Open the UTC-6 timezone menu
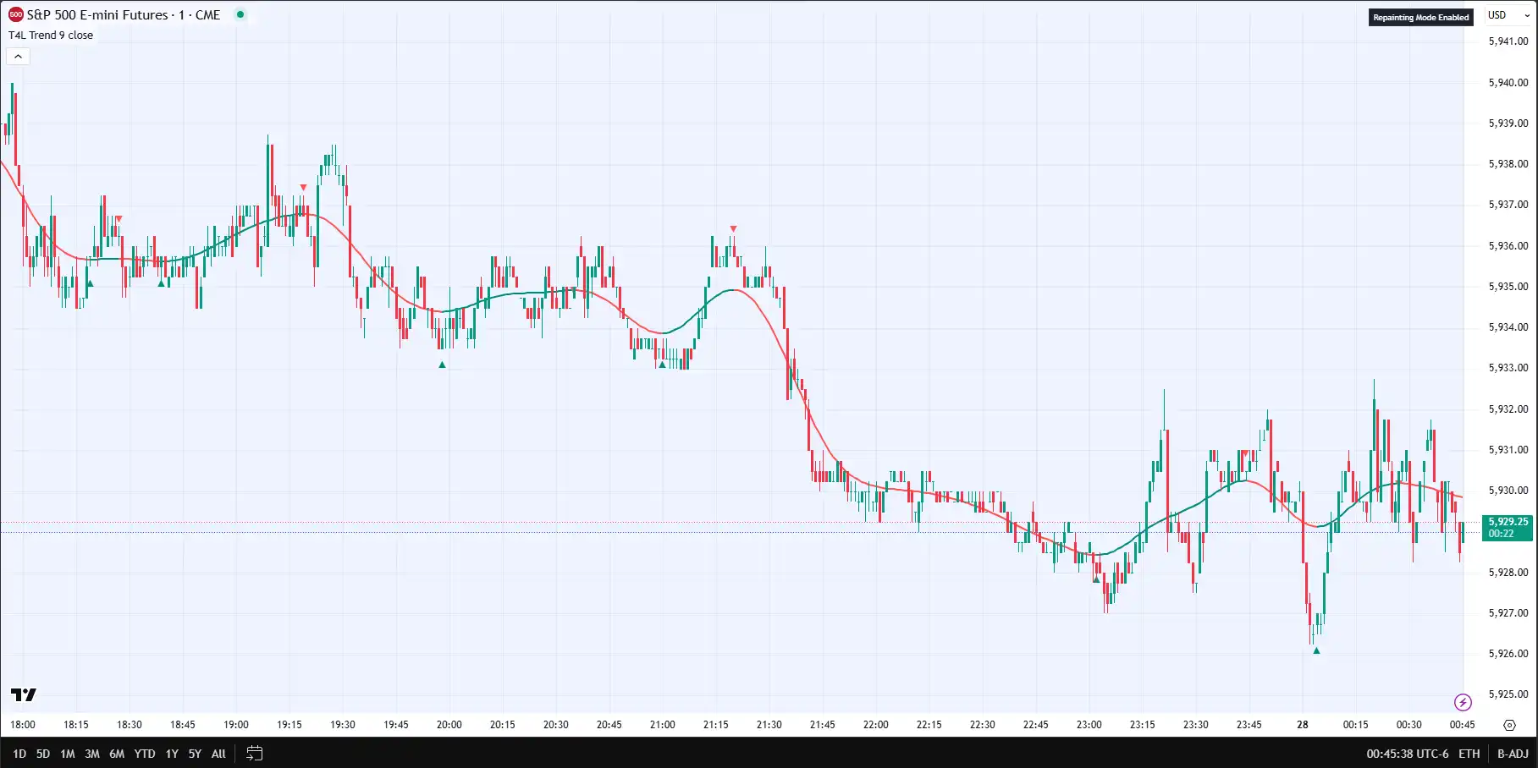The width and height of the screenshot is (1538, 768). pyautogui.click(x=1407, y=754)
